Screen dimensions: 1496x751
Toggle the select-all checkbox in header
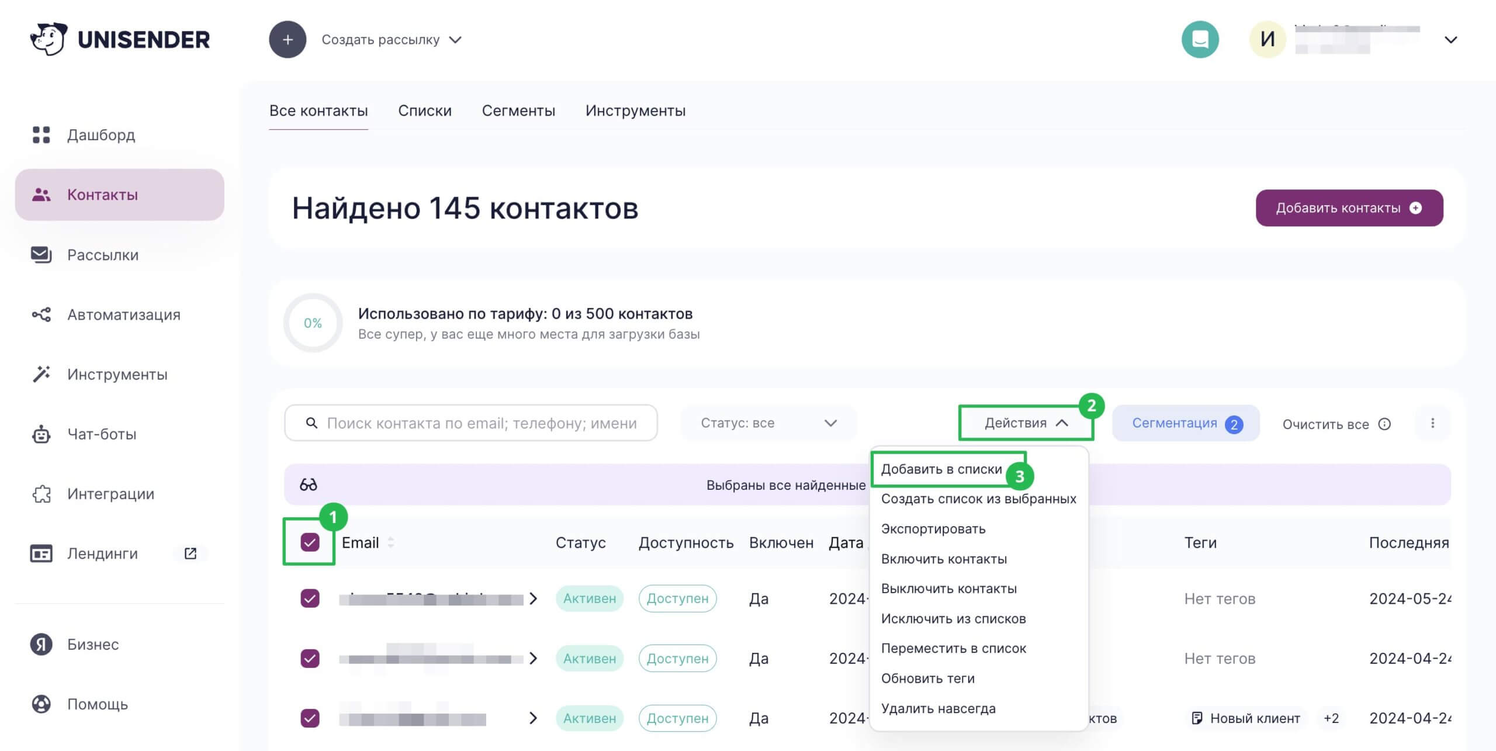pyautogui.click(x=310, y=542)
